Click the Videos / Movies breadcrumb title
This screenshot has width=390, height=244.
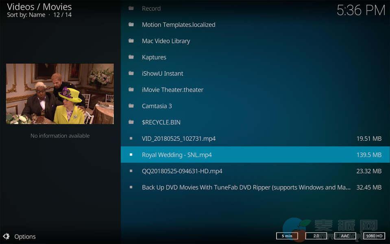39,7
